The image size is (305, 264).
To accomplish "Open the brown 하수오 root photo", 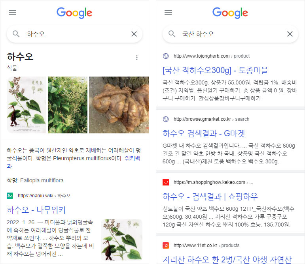I will click(119, 105).
